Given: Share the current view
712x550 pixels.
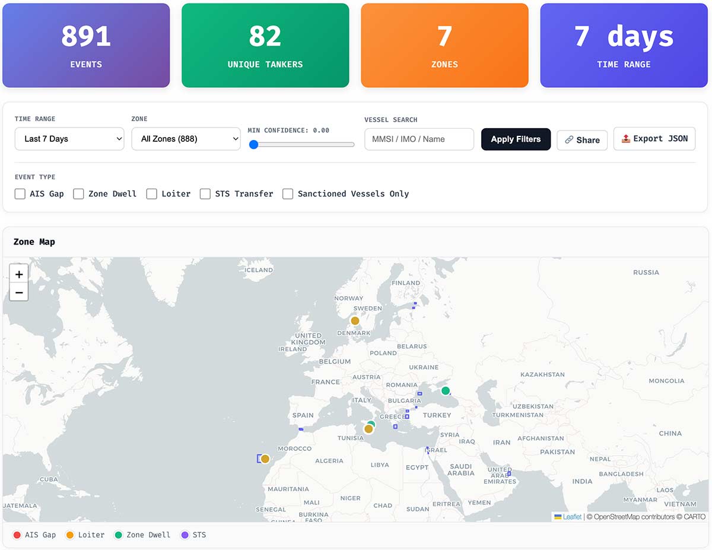Looking at the screenshot, I should [582, 140].
